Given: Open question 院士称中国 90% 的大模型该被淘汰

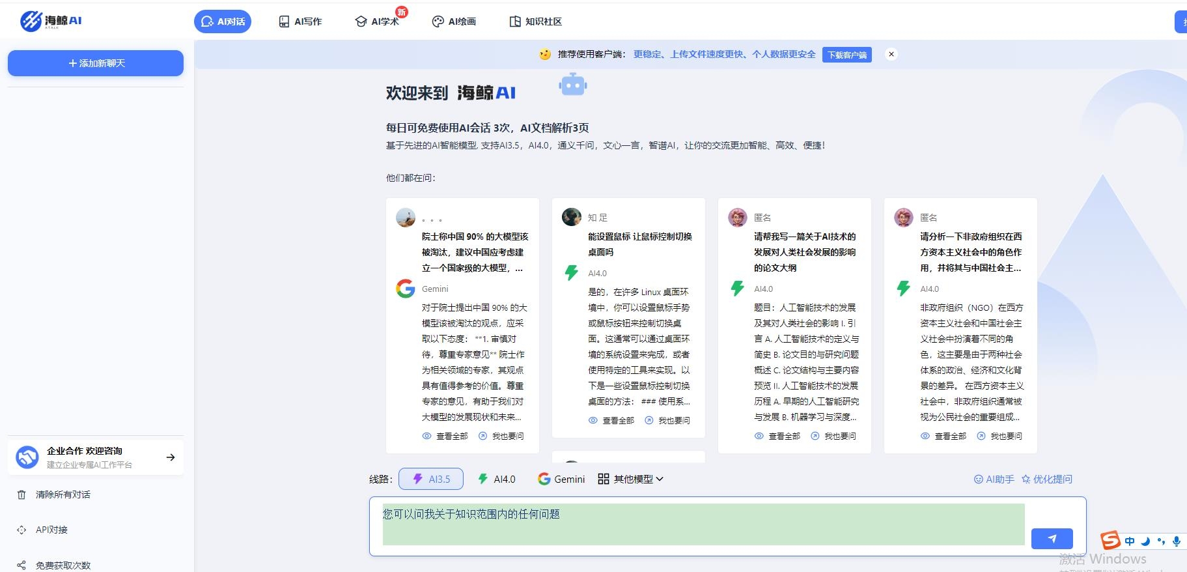Looking at the screenshot, I should coord(475,252).
